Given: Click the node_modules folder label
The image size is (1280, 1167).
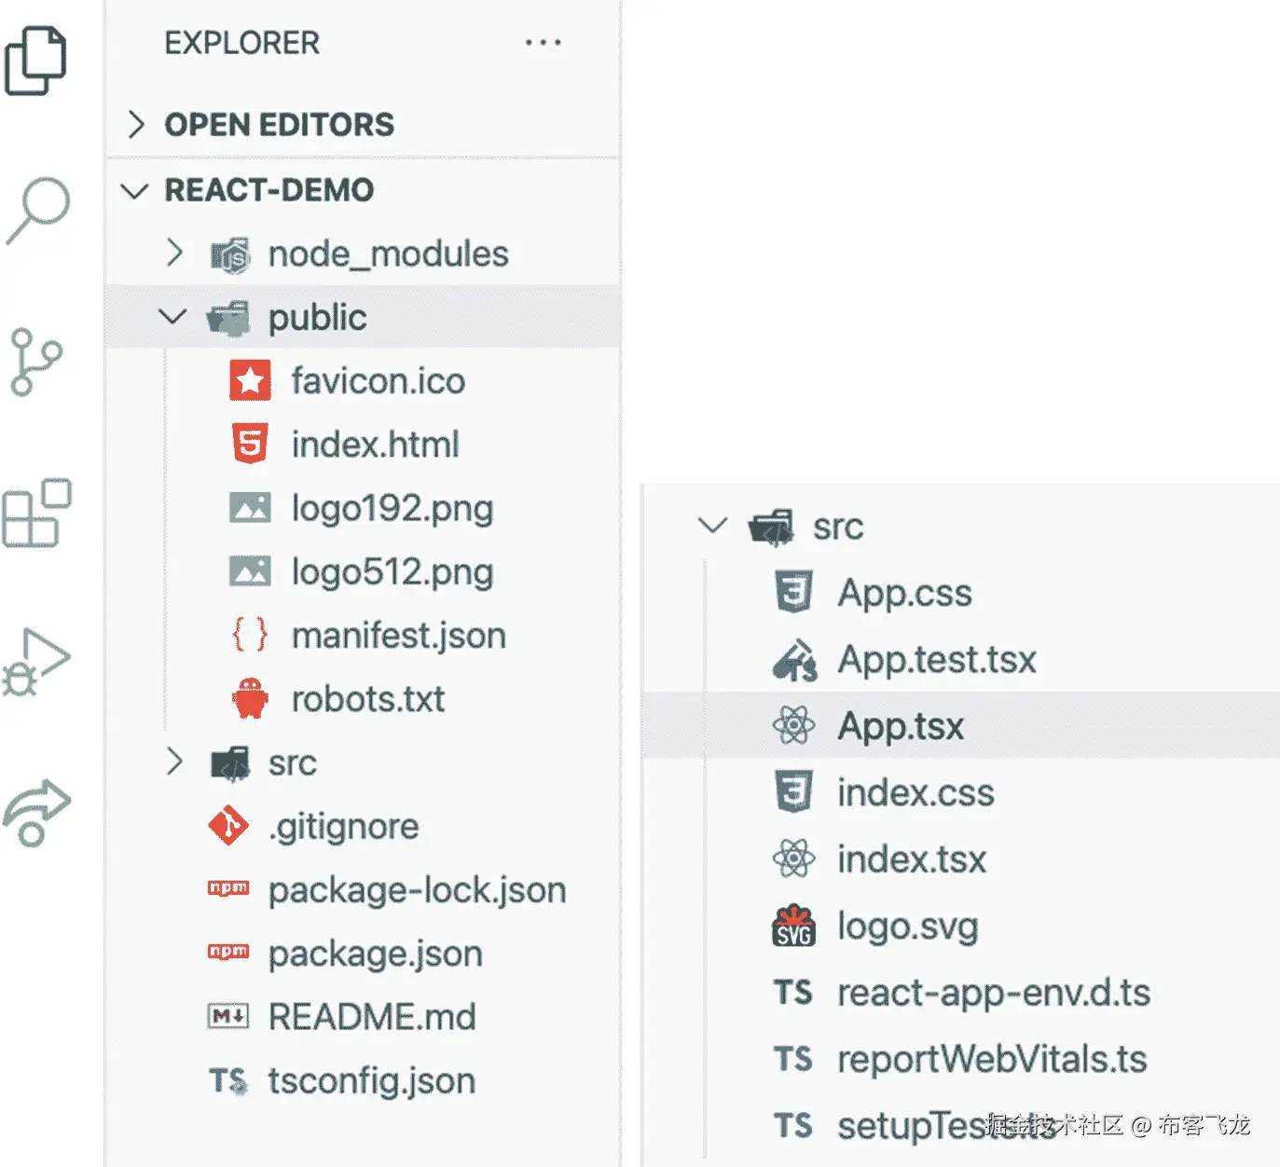Looking at the screenshot, I should [388, 254].
